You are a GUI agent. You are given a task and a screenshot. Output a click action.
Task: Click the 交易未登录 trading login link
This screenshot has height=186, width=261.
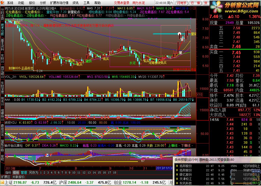pos(122,3)
